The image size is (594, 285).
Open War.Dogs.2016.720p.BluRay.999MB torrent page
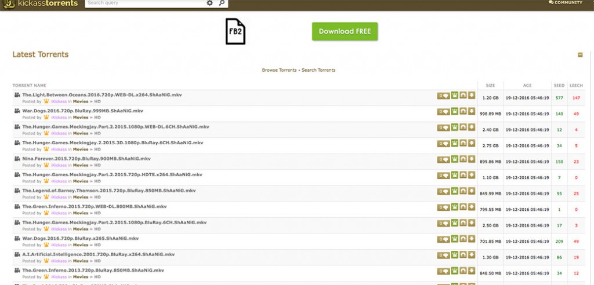[82, 111]
